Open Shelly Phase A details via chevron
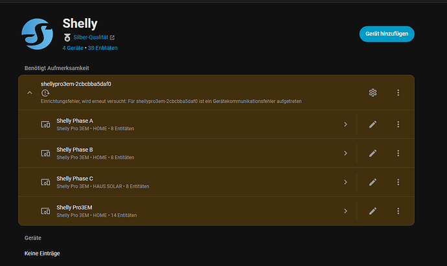This screenshot has height=266, width=447. click(345, 124)
